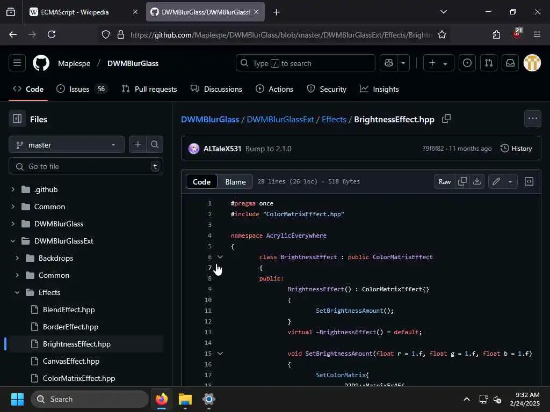The height and width of the screenshot is (412, 550).
Task: View file History
Action: click(x=516, y=149)
